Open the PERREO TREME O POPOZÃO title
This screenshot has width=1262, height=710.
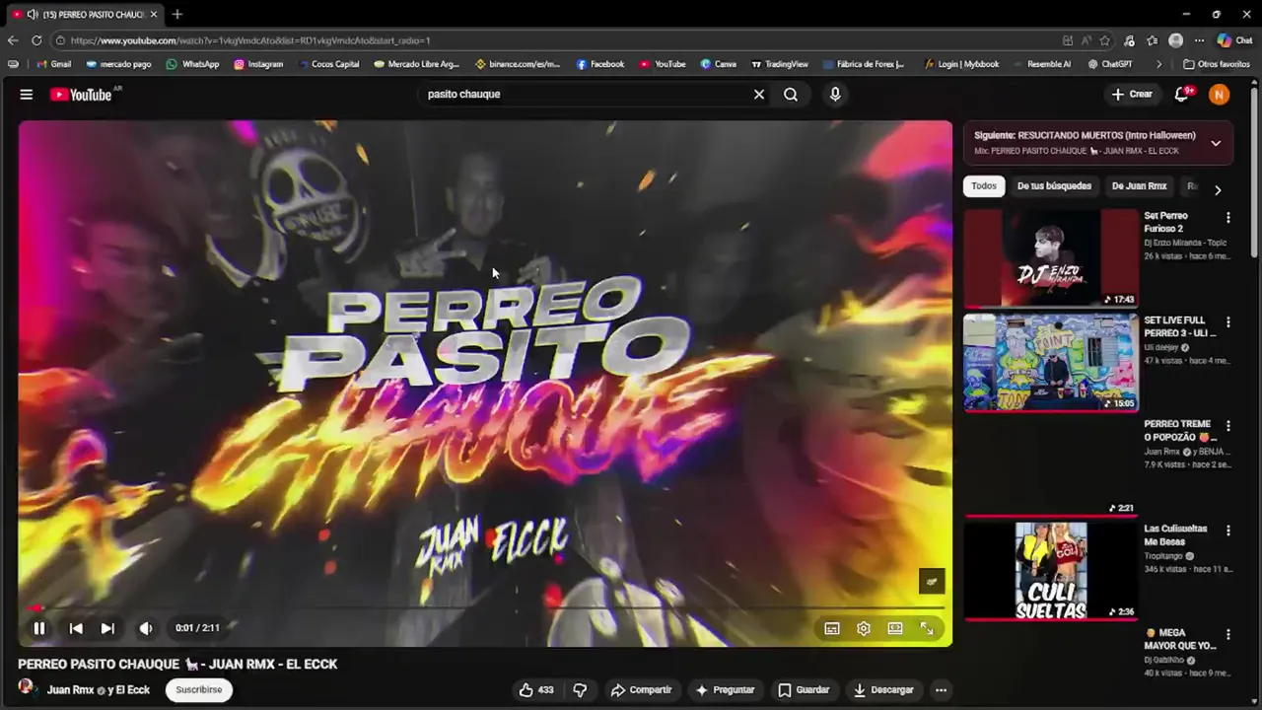[1180, 430]
